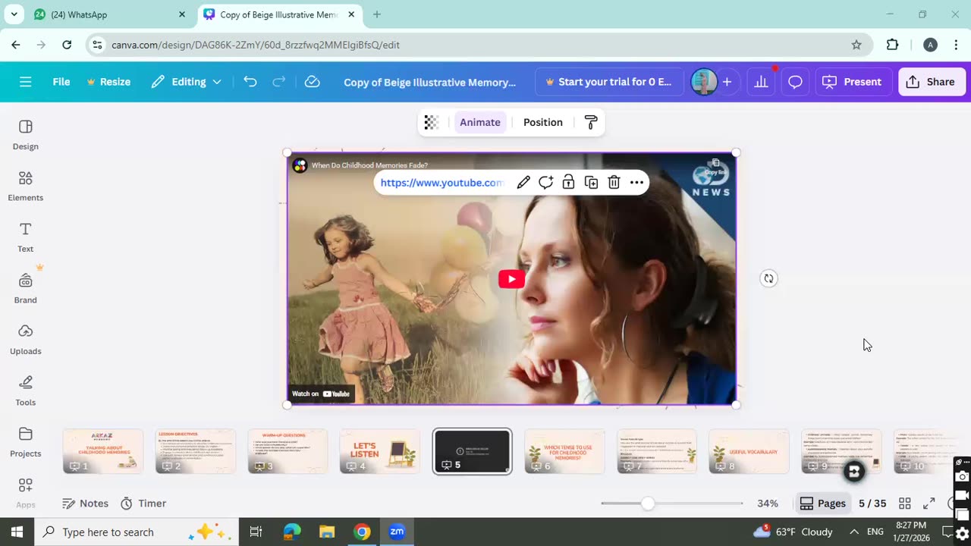Start presentation with Present button
This screenshot has height=546, width=971.
[x=853, y=82]
